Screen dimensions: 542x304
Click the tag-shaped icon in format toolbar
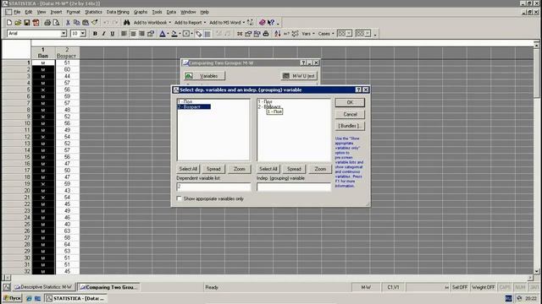click(198, 34)
